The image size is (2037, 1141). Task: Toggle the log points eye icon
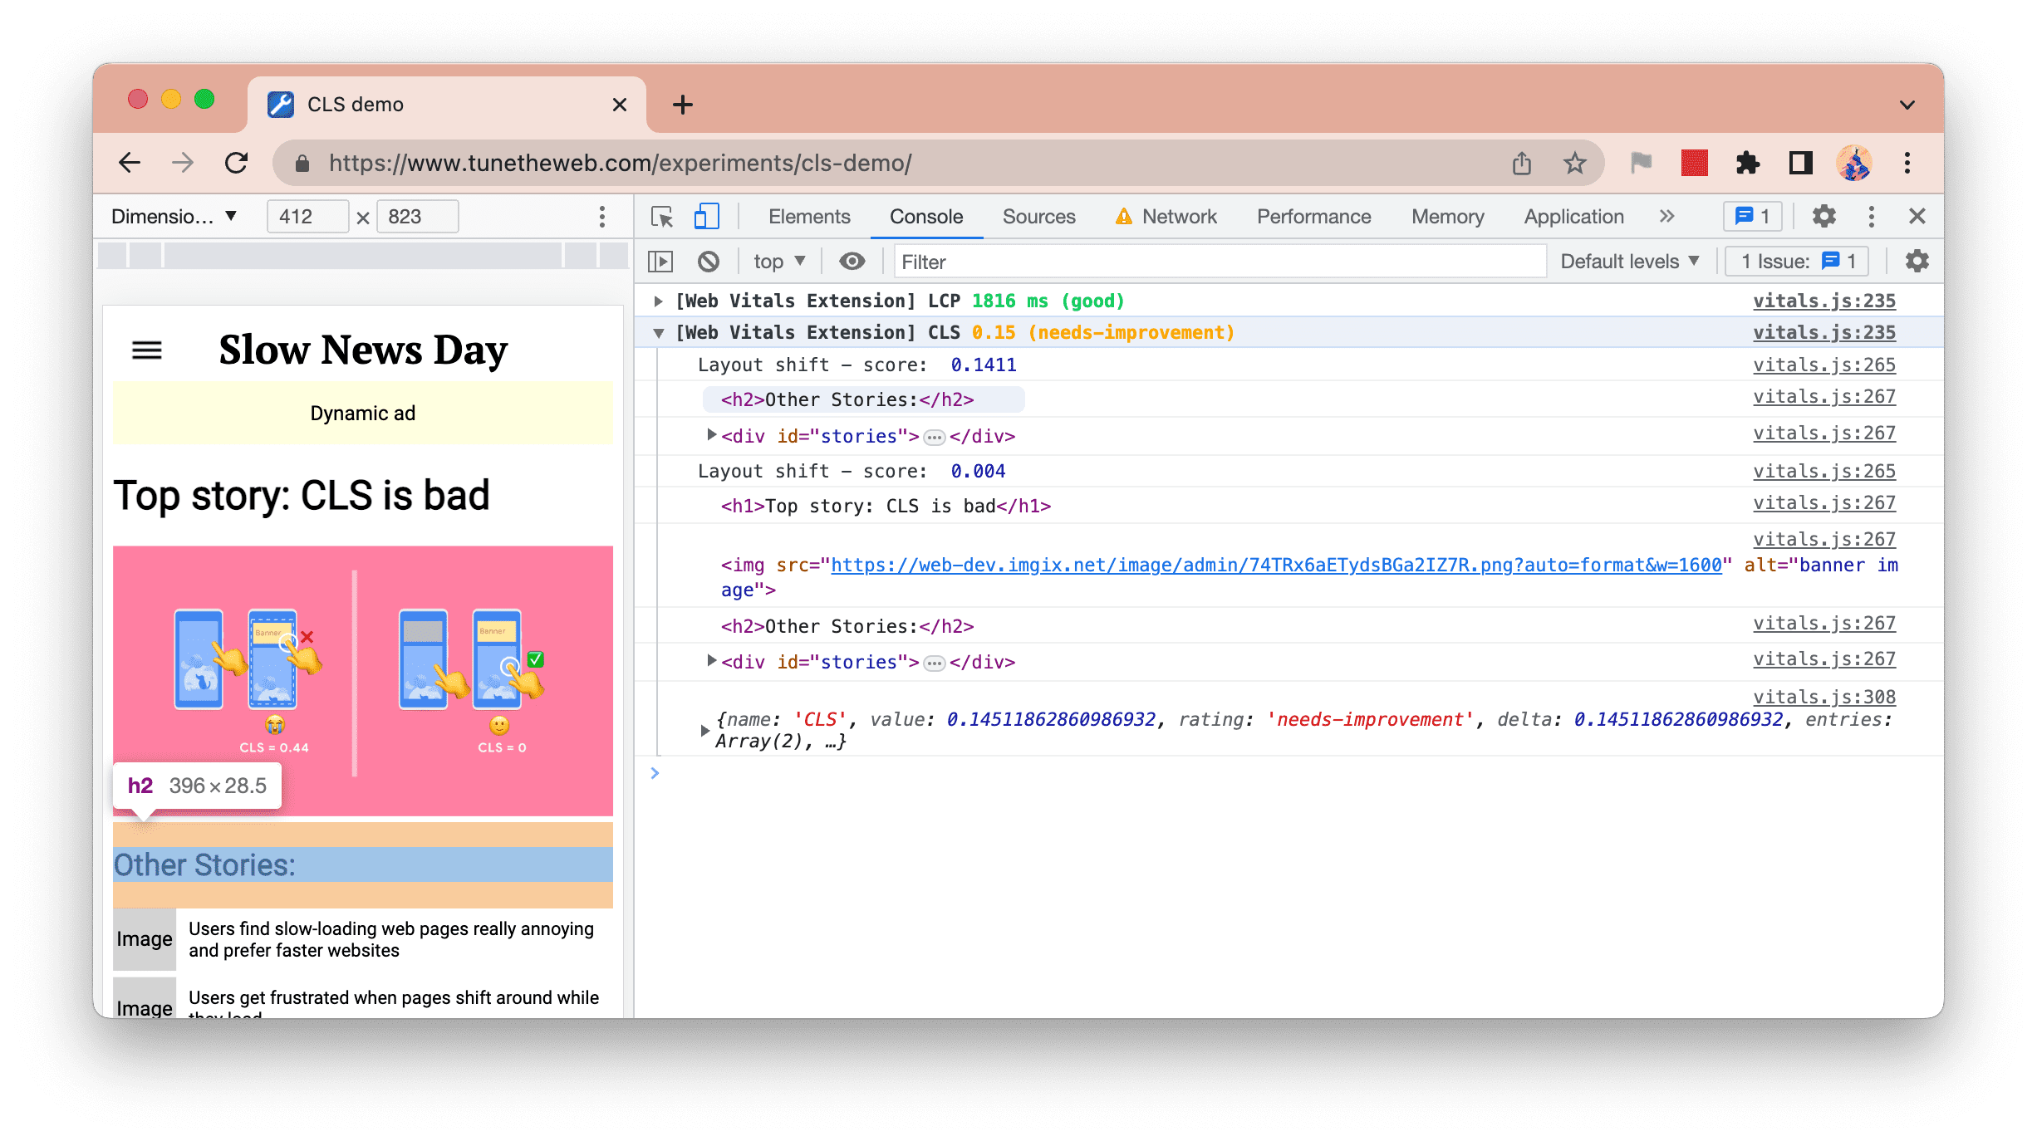851,262
